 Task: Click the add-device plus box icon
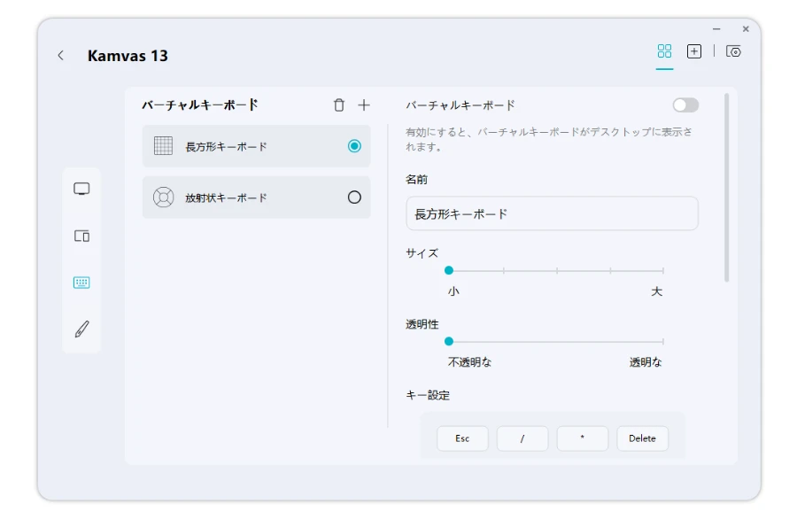694,51
